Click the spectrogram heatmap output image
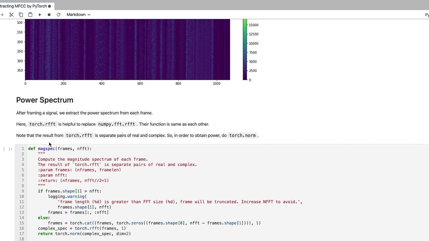 127,50
